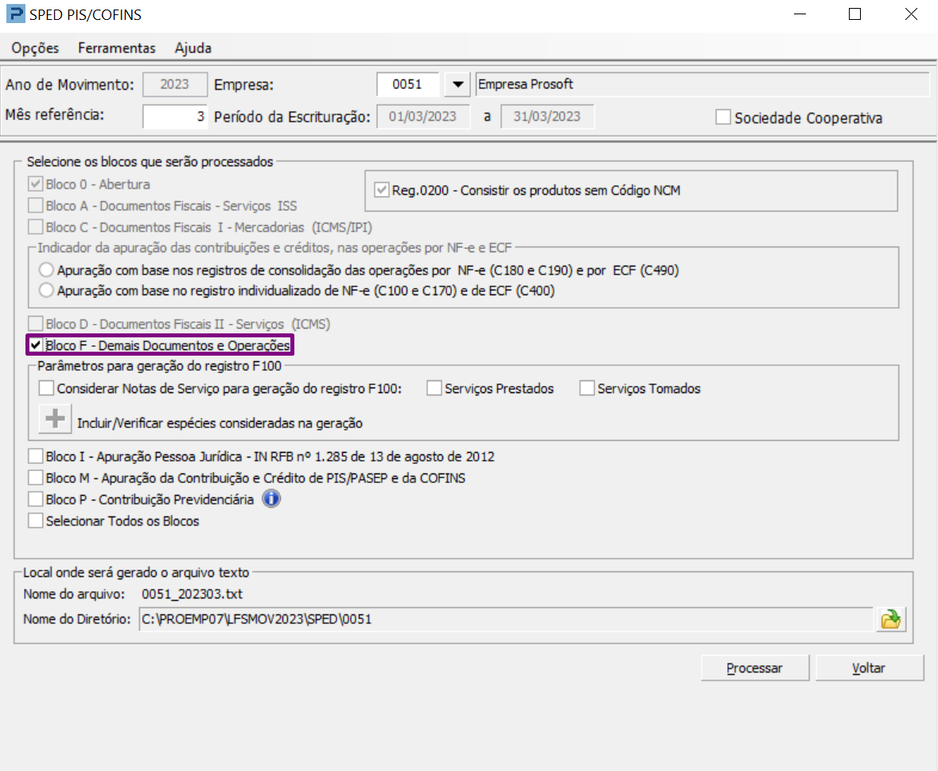This screenshot has width=938, height=771.
Task: Click the SPED PIS/COFINS app icon in title bar
Action: 15,14
